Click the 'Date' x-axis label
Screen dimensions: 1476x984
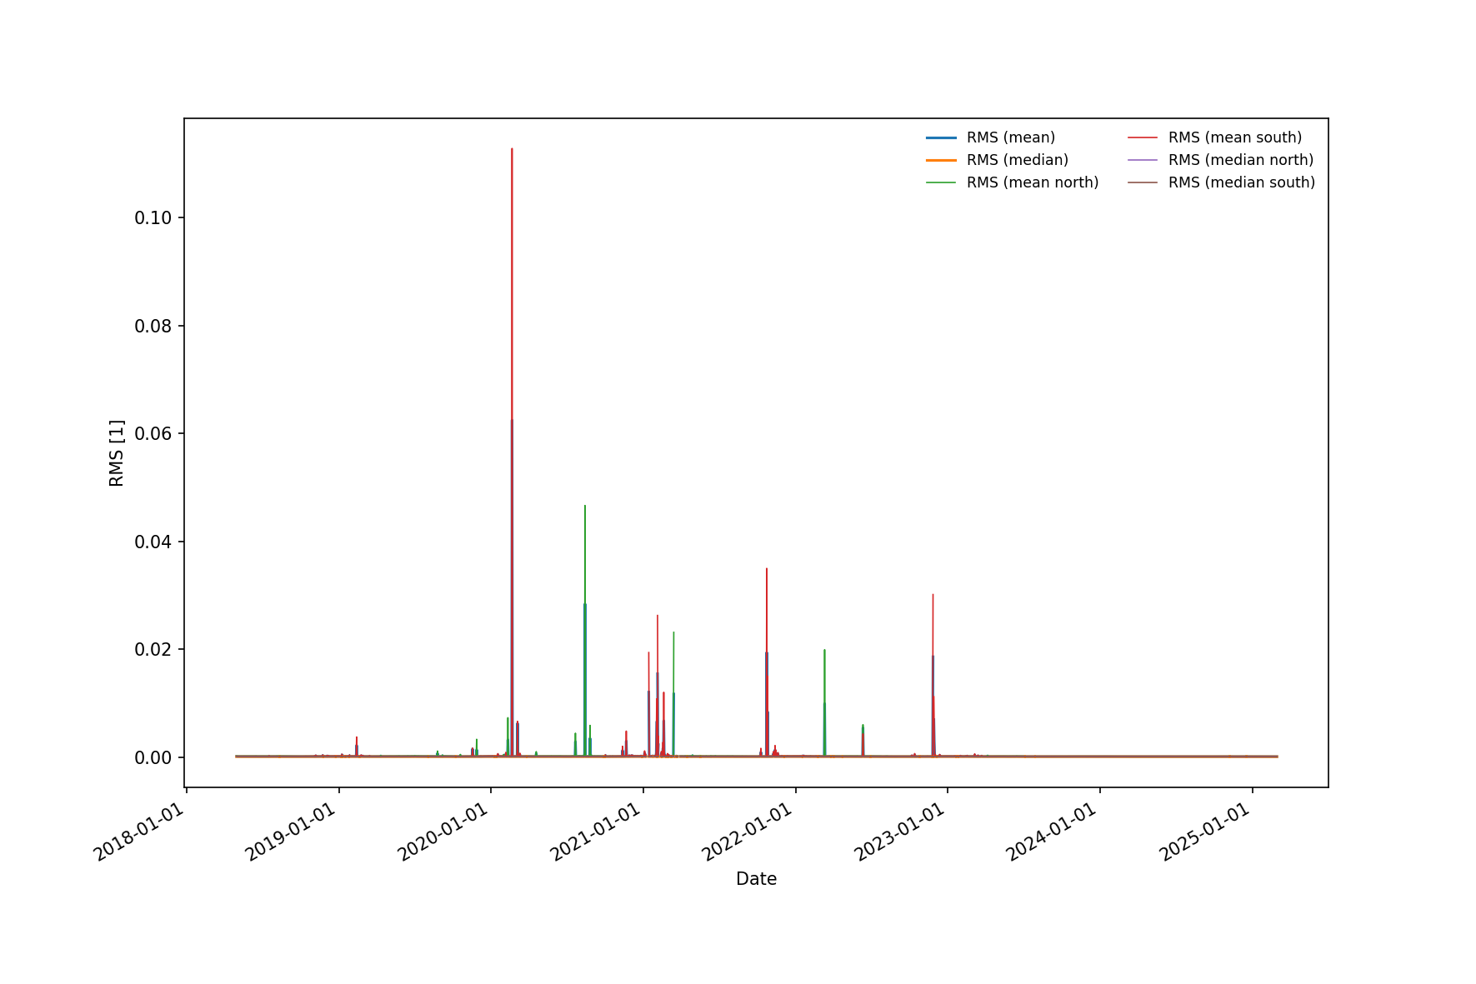tap(756, 879)
